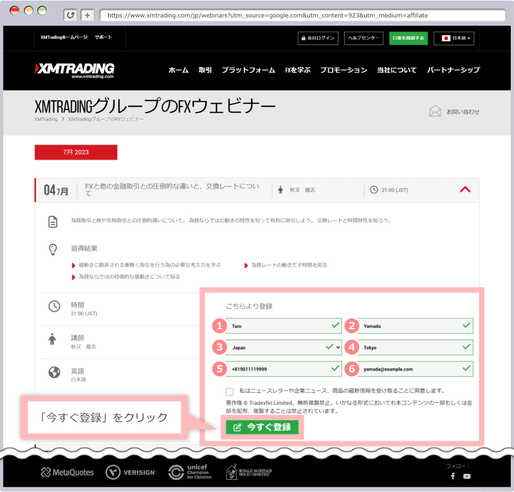Image resolution: width=514 pixels, height=492 pixels.
Task: Open the Facebook follow icon
Action: pyautogui.click(x=452, y=476)
